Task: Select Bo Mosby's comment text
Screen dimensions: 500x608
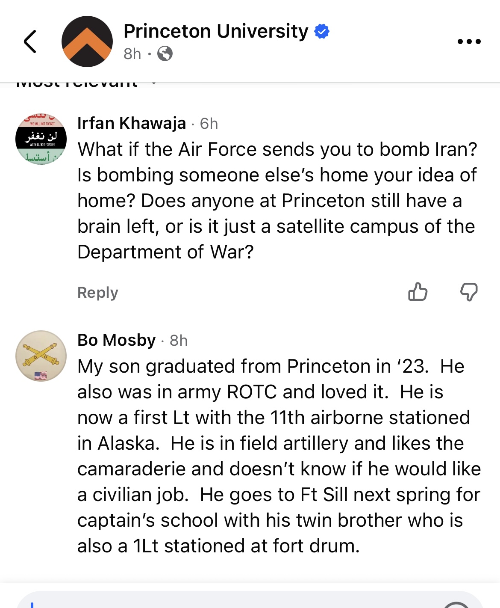Action: coord(279,456)
